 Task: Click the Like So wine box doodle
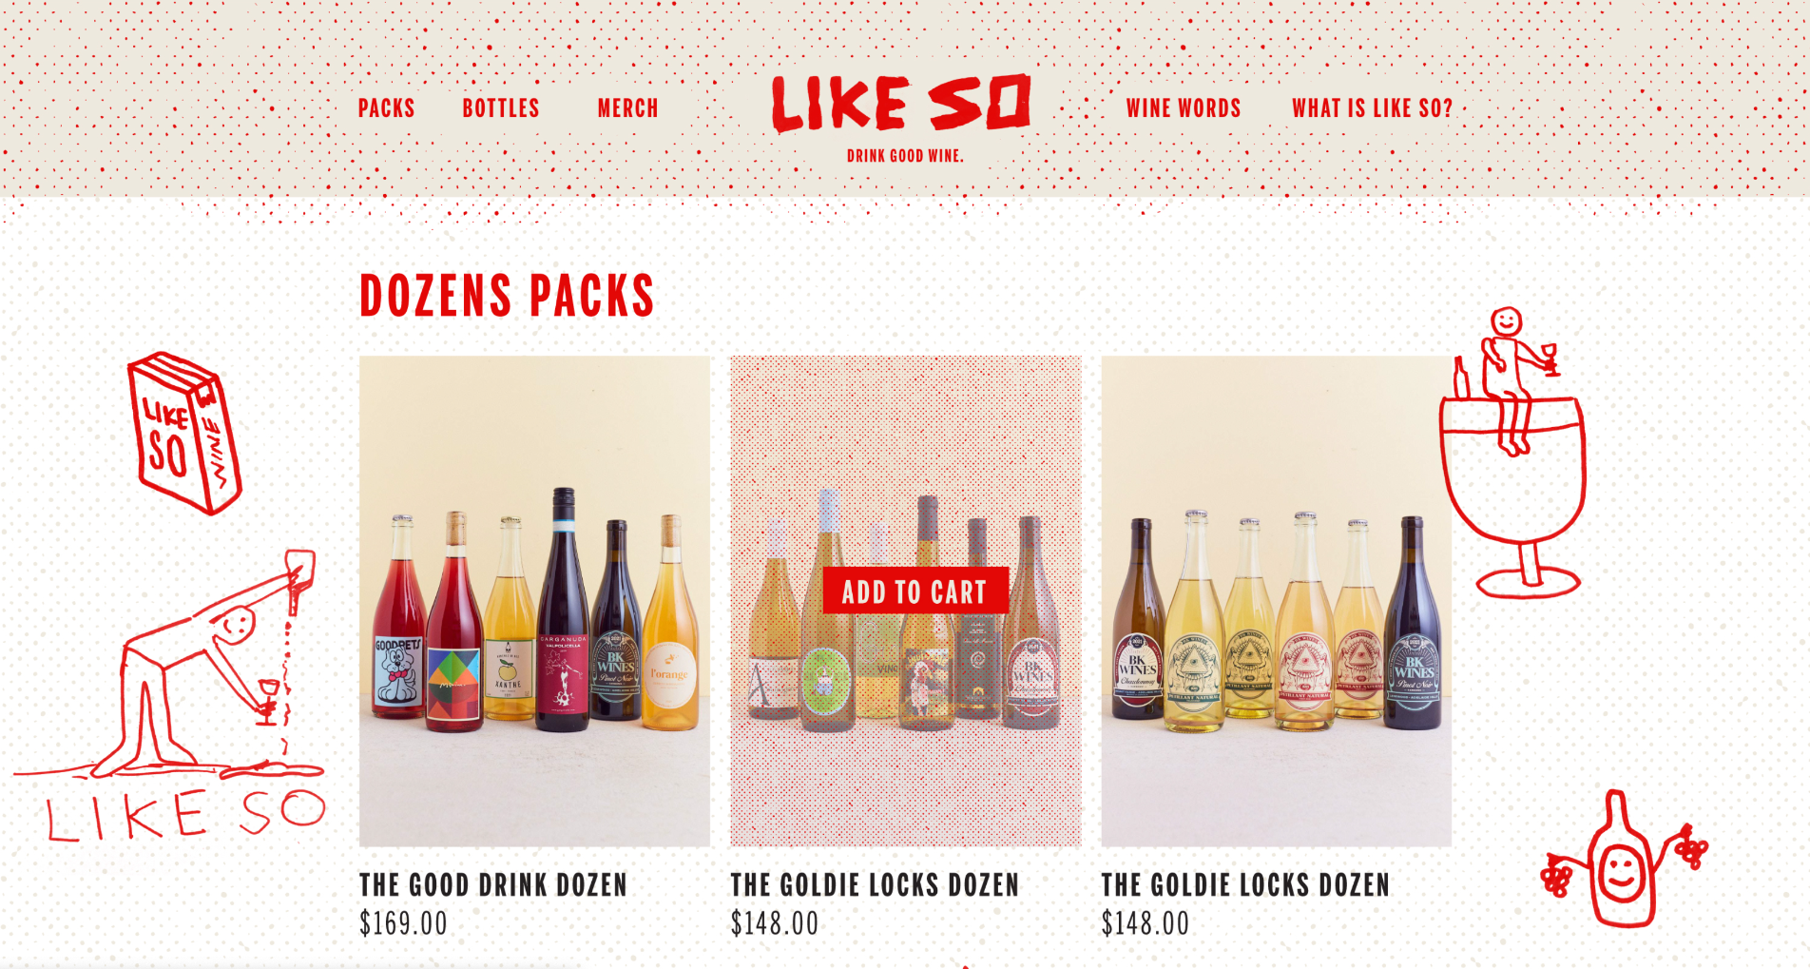(184, 433)
